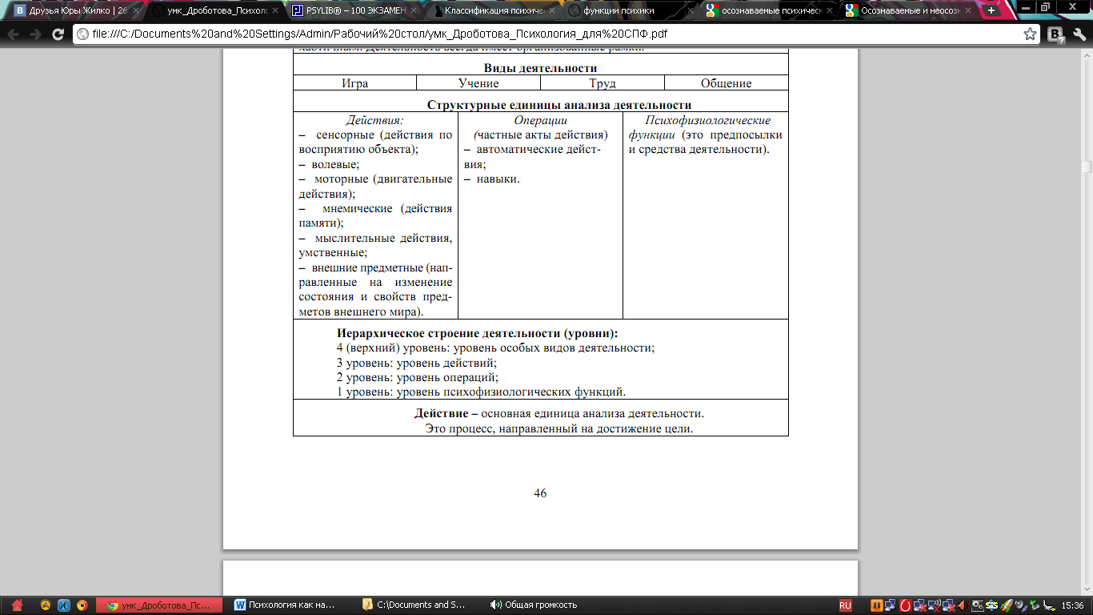Click the page icon in the address bar

click(x=82, y=34)
